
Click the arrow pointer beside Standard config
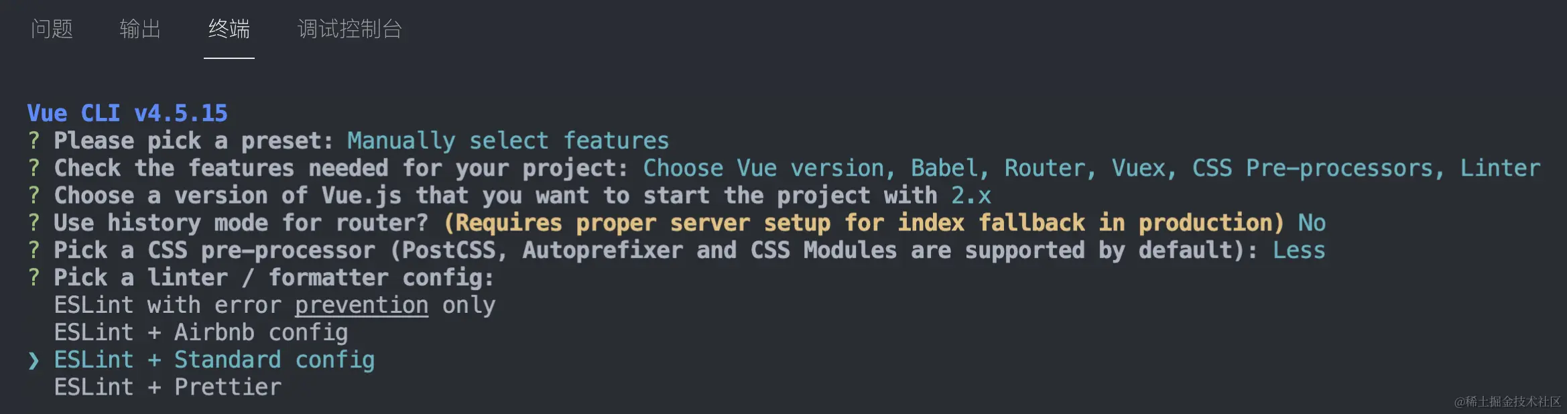coord(34,361)
